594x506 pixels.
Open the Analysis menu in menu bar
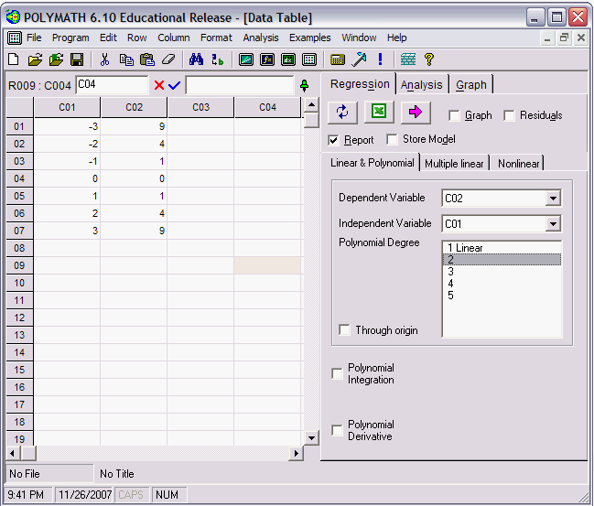pos(261,38)
